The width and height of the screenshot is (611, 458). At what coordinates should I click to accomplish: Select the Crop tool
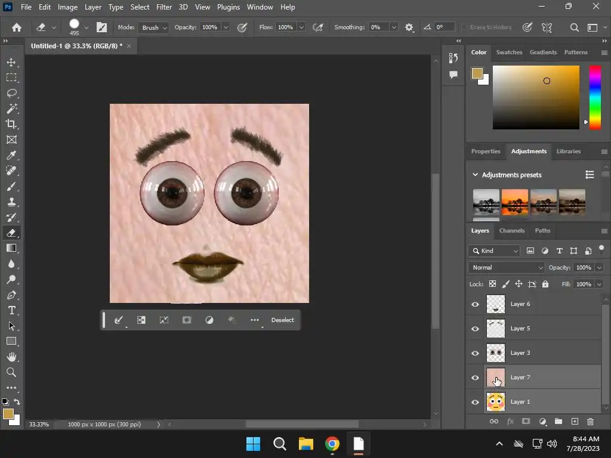click(11, 124)
